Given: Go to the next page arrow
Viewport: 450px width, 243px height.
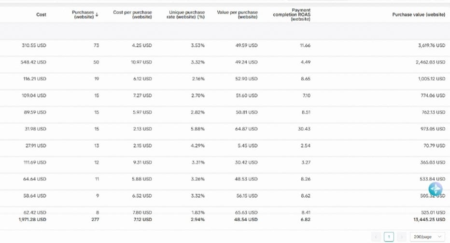Looking at the screenshot, I should point(401,237).
